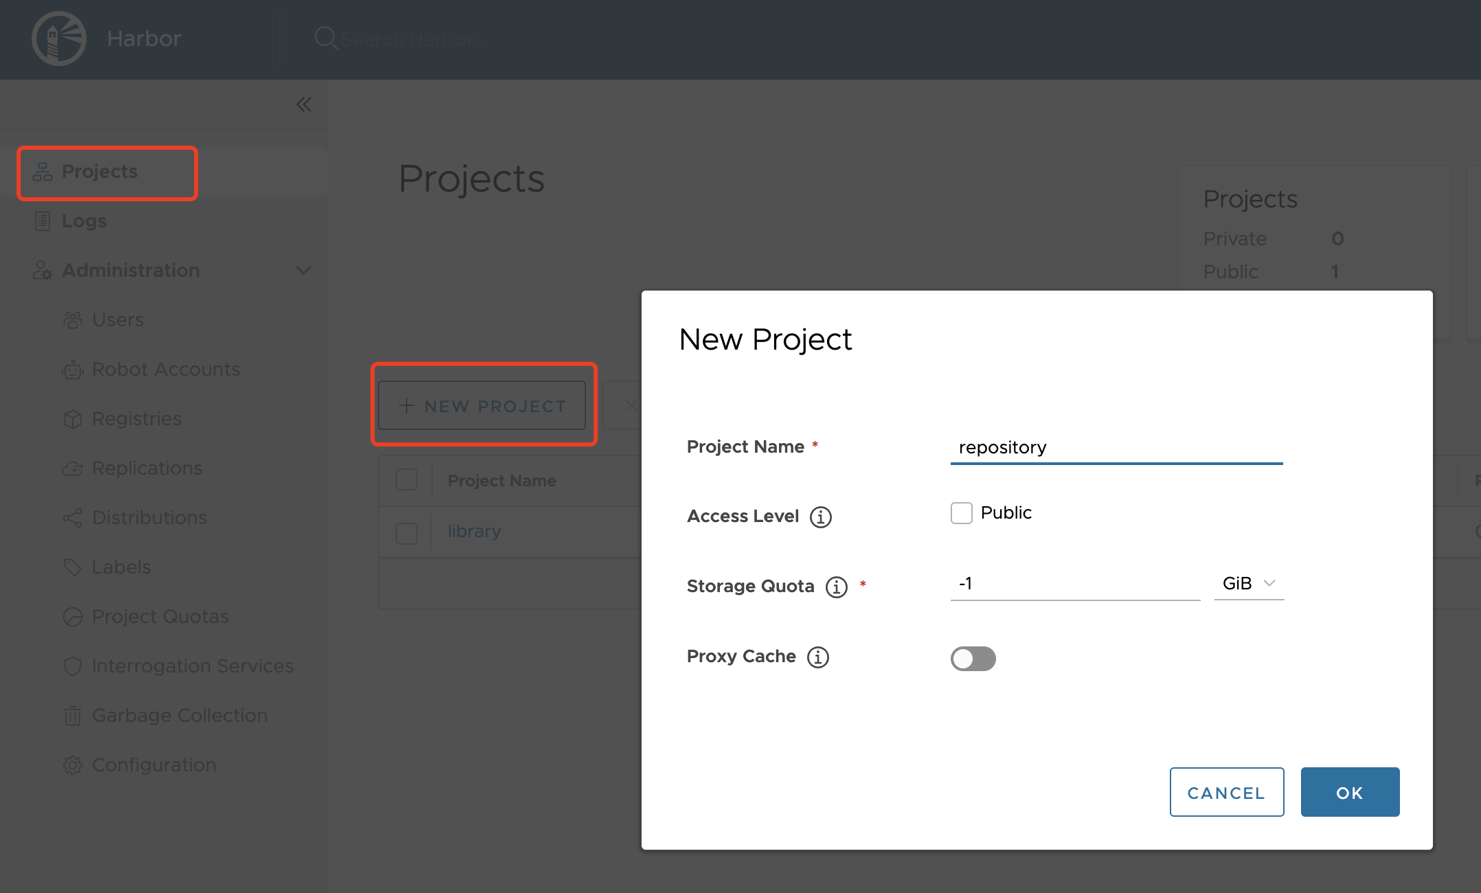Viewport: 1481px width, 893px height.
Task: Open Registries in sidebar menu
Action: tap(136, 419)
